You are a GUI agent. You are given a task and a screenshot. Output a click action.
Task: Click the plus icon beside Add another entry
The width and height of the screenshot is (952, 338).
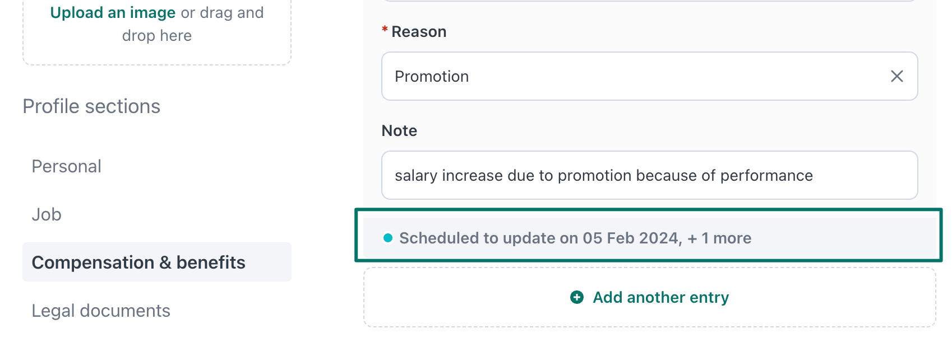tap(577, 297)
